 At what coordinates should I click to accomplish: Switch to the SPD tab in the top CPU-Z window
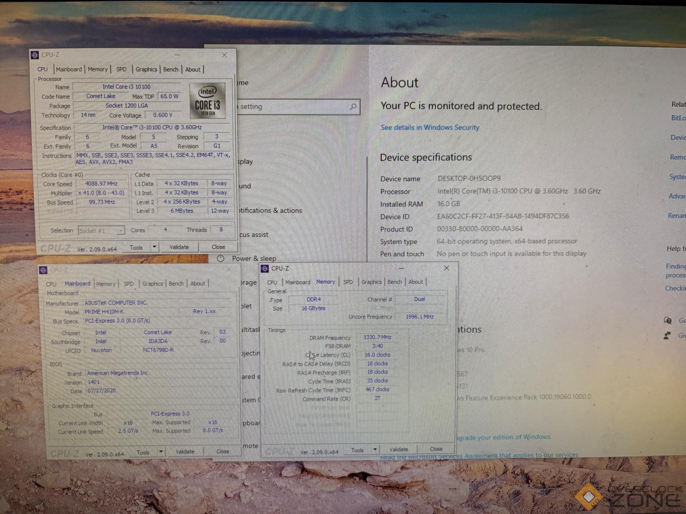(x=121, y=69)
